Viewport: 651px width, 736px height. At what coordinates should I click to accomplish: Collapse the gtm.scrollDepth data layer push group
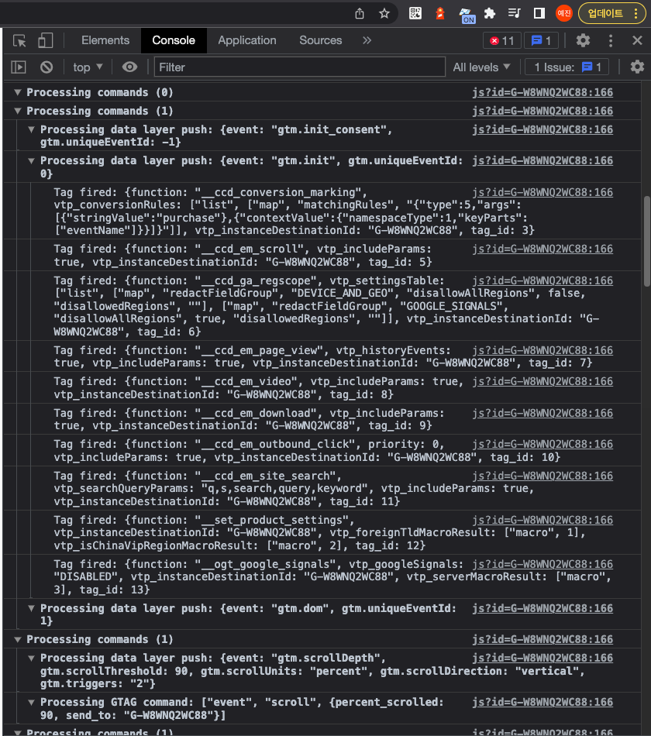pos(32,658)
